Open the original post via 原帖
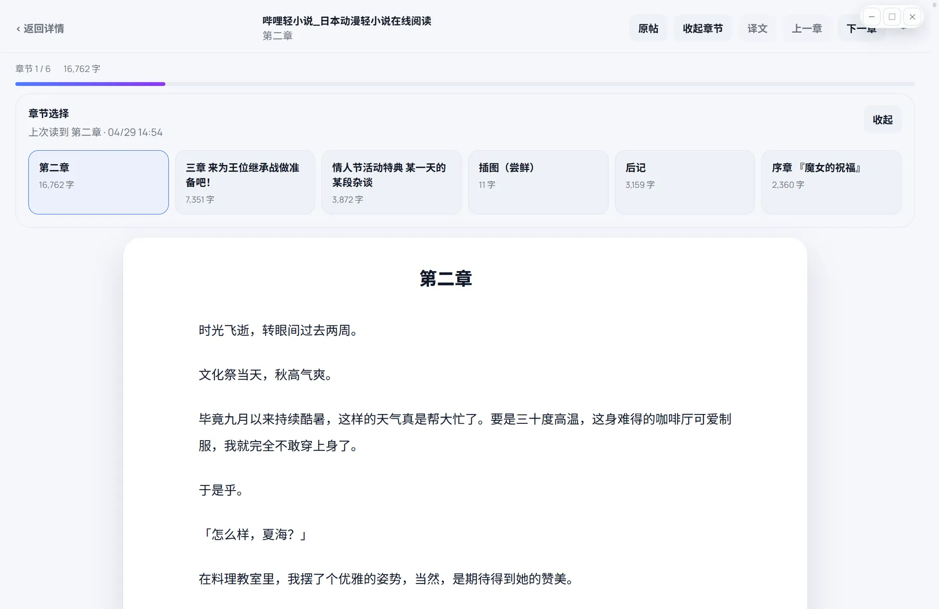This screenshot has height=609, width=939. 648,29
